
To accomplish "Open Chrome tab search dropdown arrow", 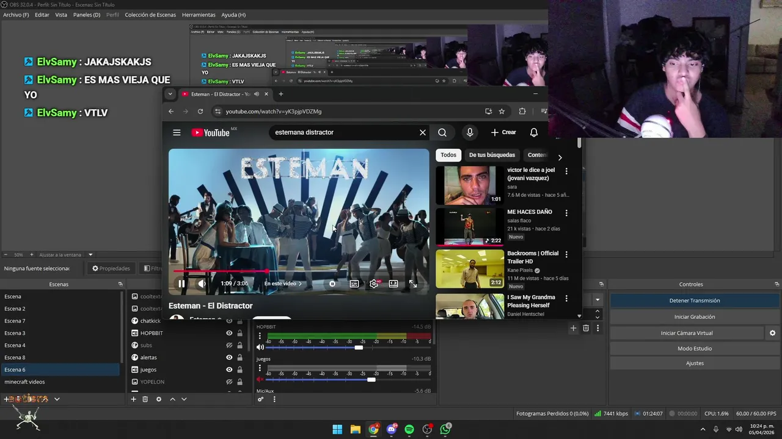I will click(170, 94).
